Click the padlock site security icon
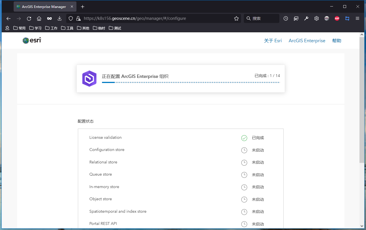Screen dimensions: 366x230 (78, 18)
